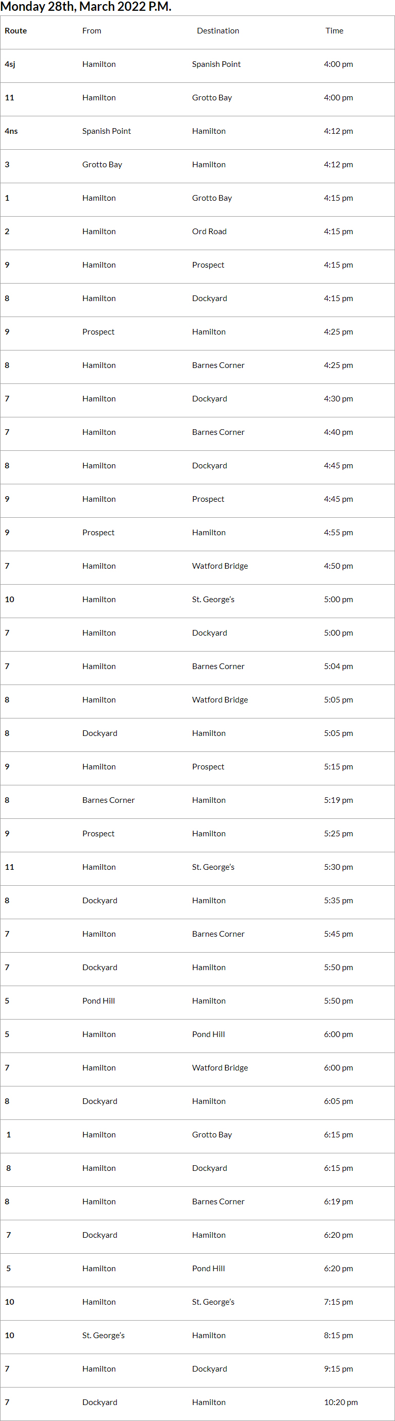Click the Time column header

[x=334, y=31]
